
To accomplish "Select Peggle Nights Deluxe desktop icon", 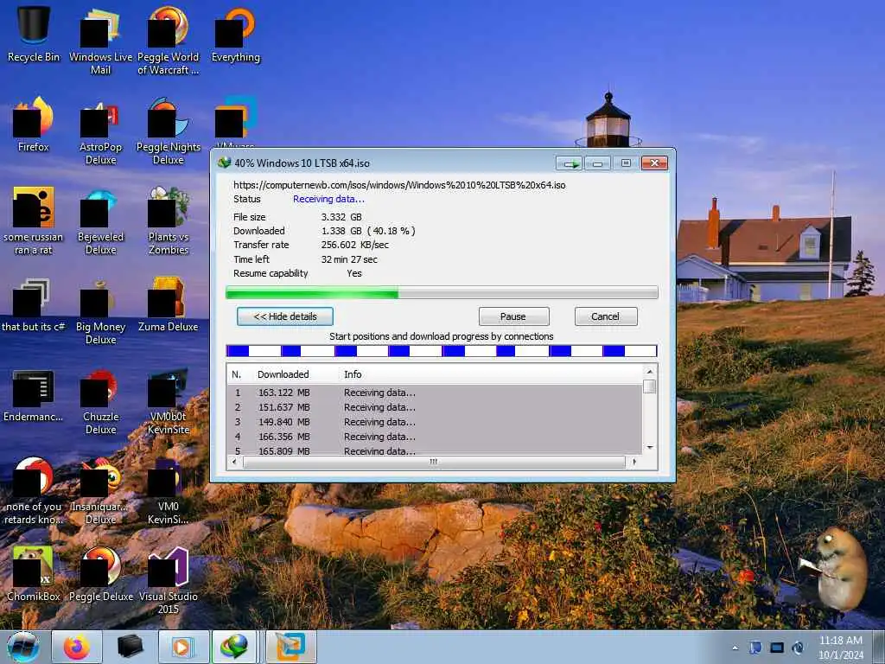I will (x=169, y=131).
